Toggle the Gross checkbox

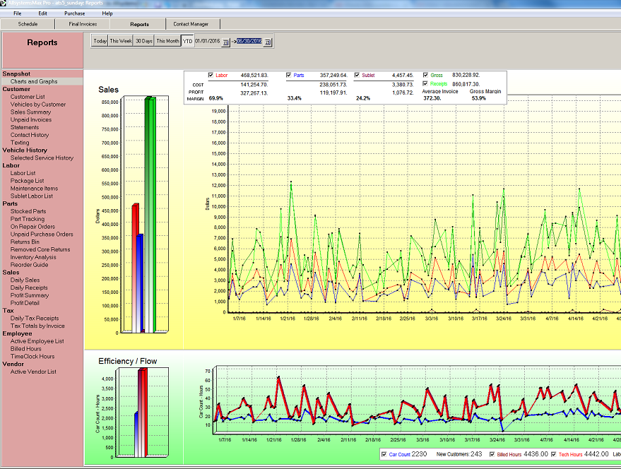(425, 75)
